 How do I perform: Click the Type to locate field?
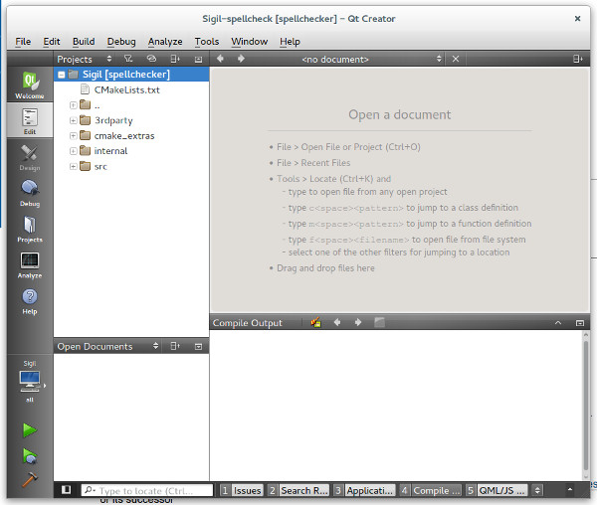coord(147,490)
